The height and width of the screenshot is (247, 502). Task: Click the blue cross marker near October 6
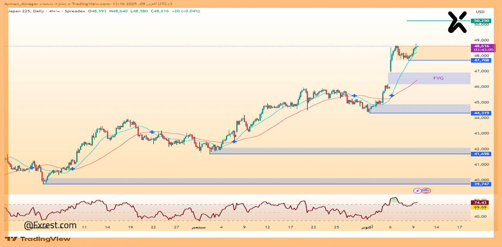pos(391,95)
